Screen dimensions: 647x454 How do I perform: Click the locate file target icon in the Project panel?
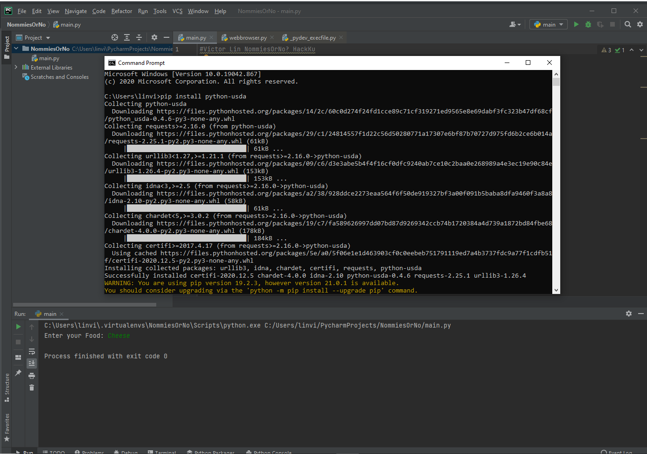click(115, 37)
